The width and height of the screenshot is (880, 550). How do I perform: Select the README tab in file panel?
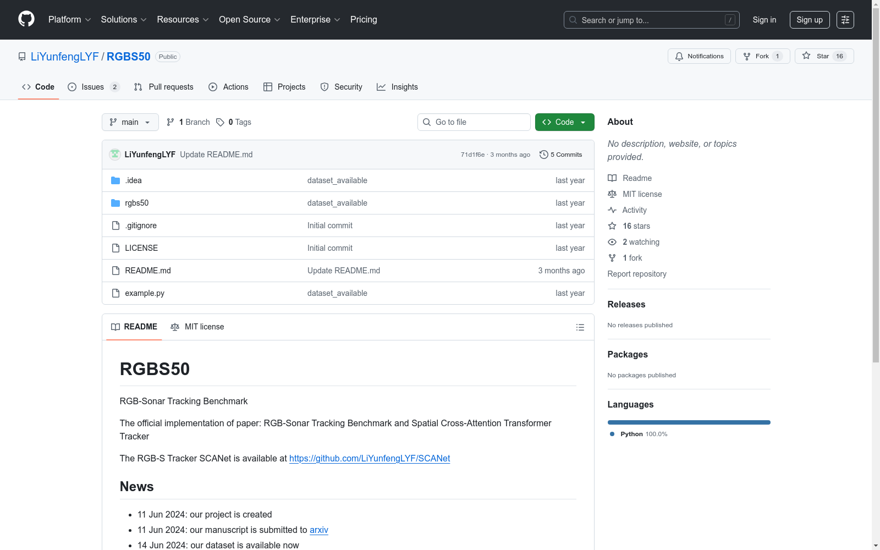pyautogui.click(x=134, y=327)
